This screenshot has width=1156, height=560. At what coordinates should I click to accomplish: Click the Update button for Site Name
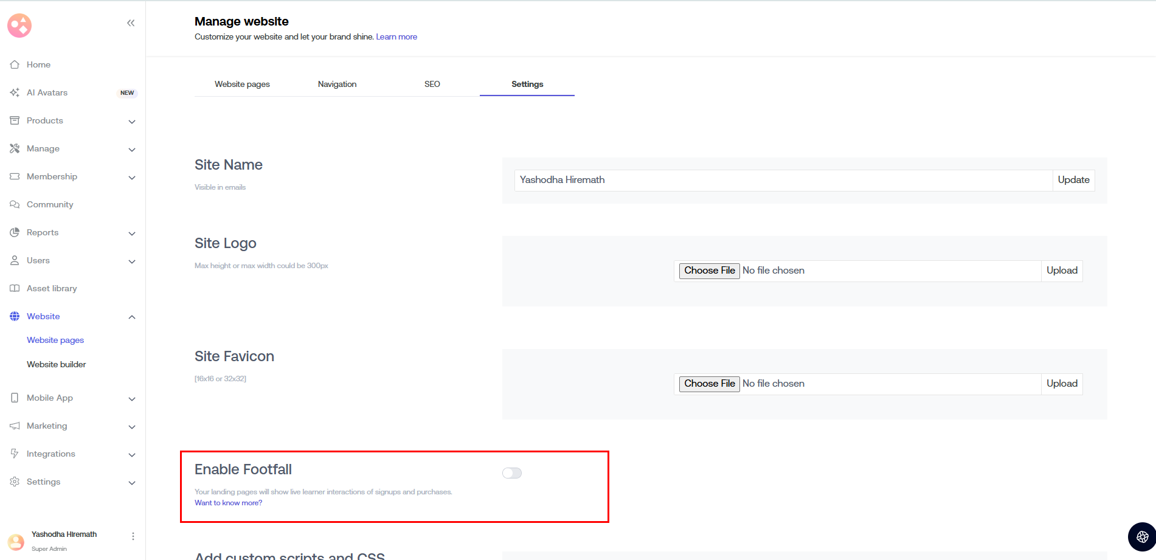click(x=1073, y=180)
